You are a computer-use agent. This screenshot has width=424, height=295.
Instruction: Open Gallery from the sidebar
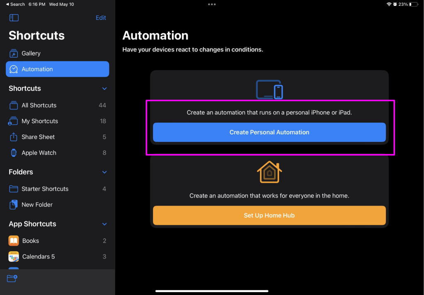click(31, 54)
